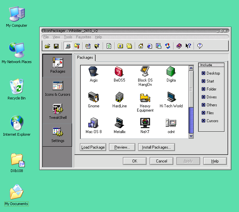Select the HardLine icon package
This screenshot has width=239, height=212.
120,100
